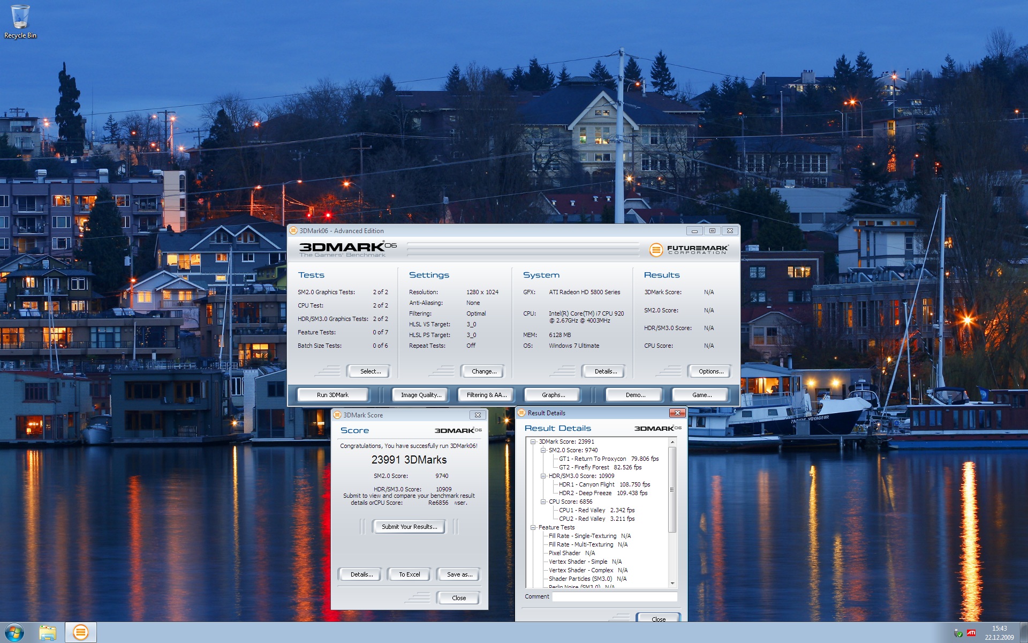Click the 3DMark Score window title icon

pyautogui.click(x=337, y=415)
